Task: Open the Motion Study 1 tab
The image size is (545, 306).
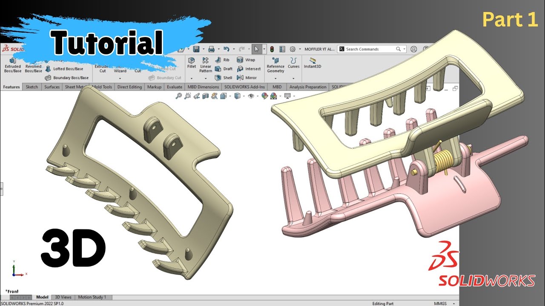Action: click(x=92, y=297)
